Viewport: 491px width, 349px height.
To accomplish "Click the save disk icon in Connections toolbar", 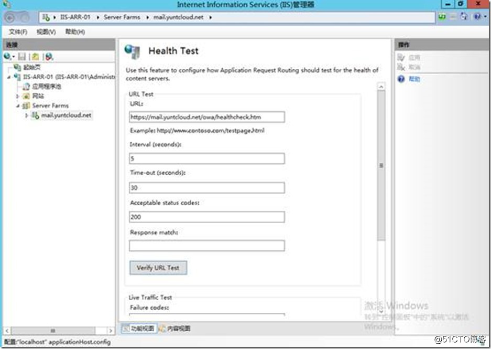I will [22, 57].
